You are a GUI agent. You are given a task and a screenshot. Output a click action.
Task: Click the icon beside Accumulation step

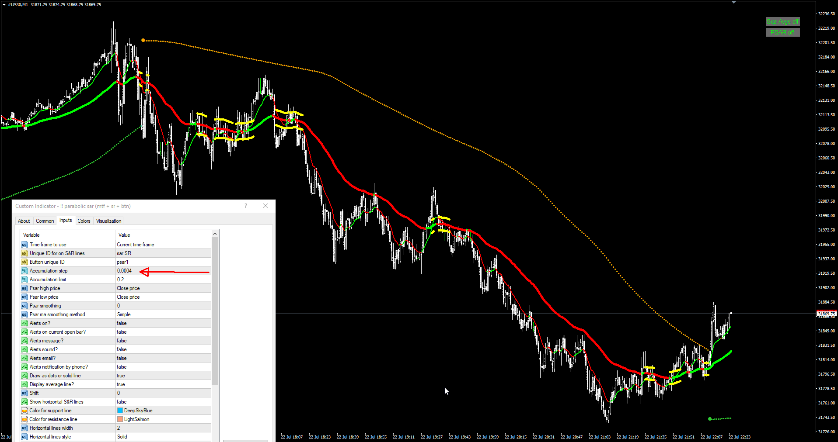point(24,271)
